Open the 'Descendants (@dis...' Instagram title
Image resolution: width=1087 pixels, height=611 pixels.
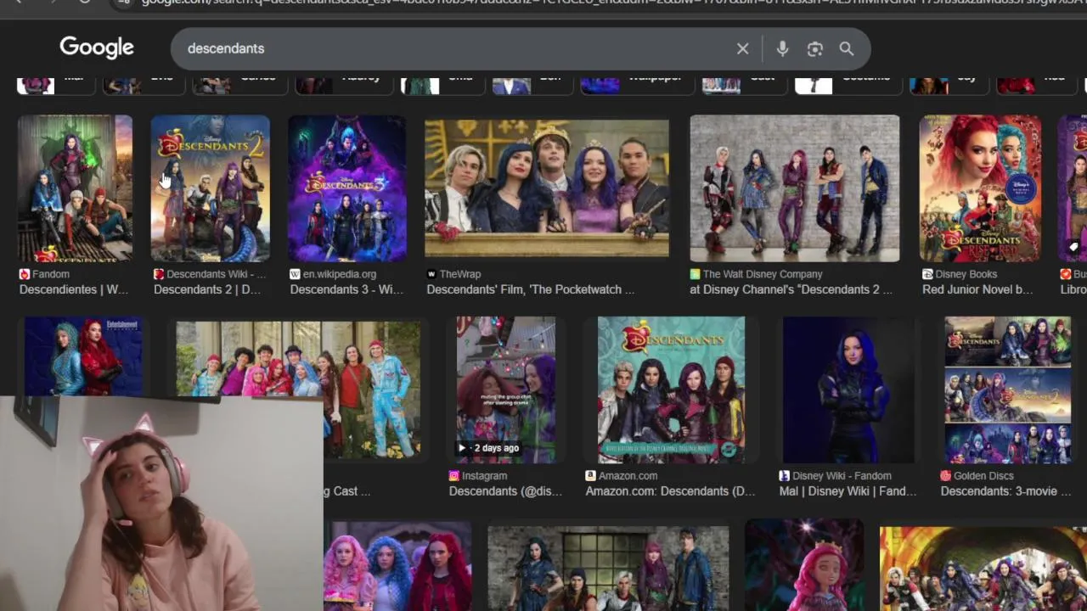coord(504,491)
